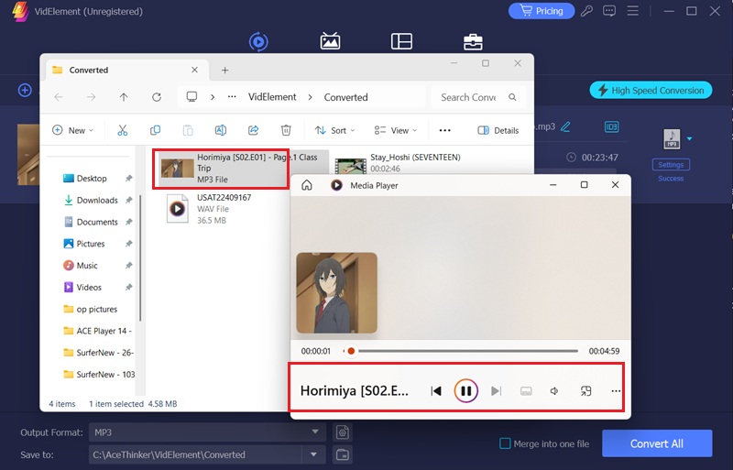This screenshot has height=470, width=733.
Task: Open the MV maker picture icon in VidElement
Action: (x=330, y=41)
